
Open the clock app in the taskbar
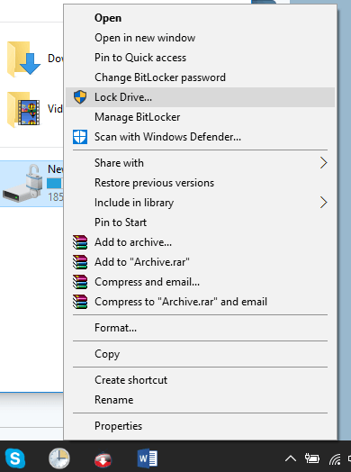tap(59, 458)
